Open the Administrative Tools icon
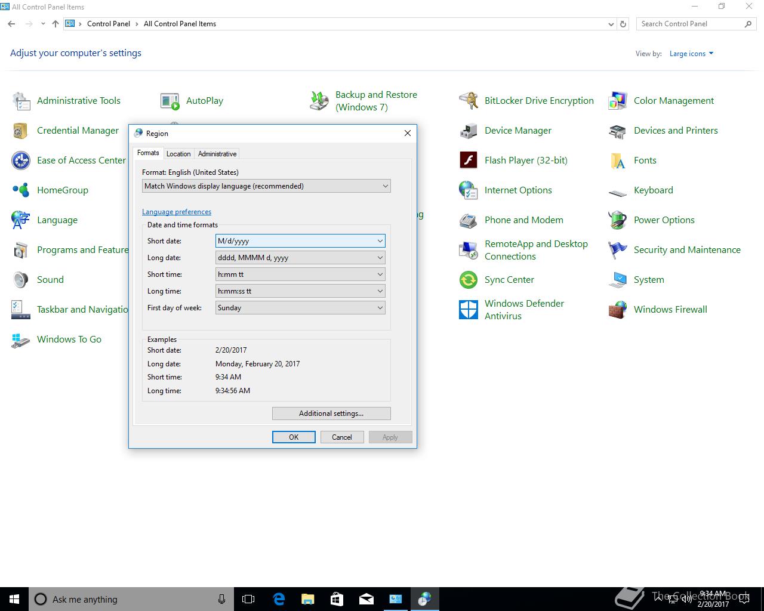The image size is (764, 611). point(21,101)
